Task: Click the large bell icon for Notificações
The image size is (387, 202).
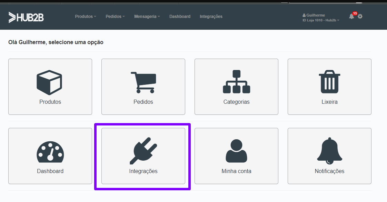Action: coord(329,151)
